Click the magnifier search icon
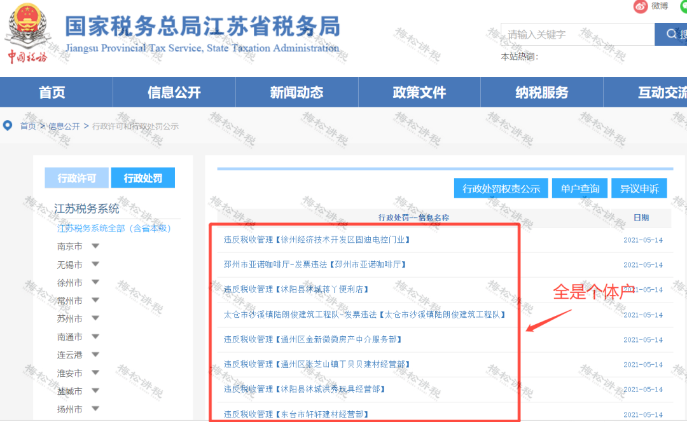 (670, 34)
